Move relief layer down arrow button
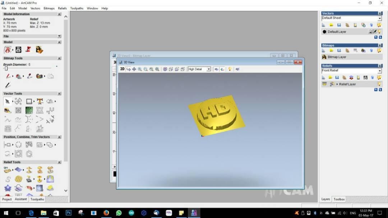The height and width of the screenshot is (218, 388). pyautogui.click(x=380, y=89)
